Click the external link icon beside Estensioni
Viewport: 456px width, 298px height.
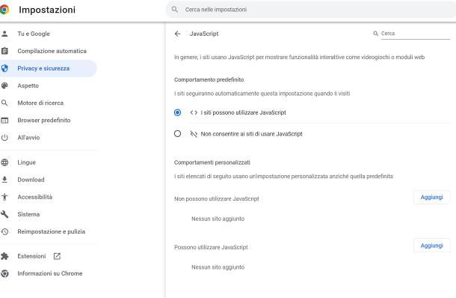click(x=57, y=256)
